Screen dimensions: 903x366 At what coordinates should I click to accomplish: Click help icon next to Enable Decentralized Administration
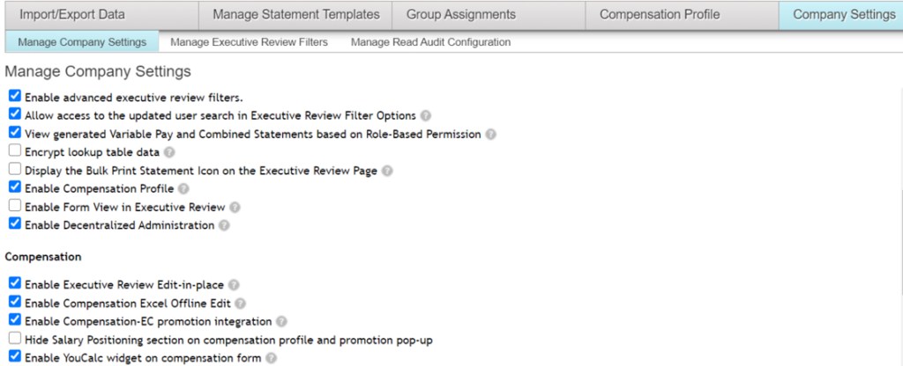click(x=224, y=225)
